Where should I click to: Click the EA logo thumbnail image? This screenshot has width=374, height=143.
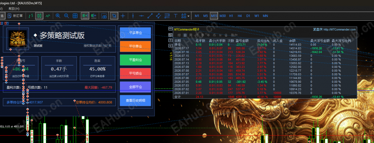(18, 39)
